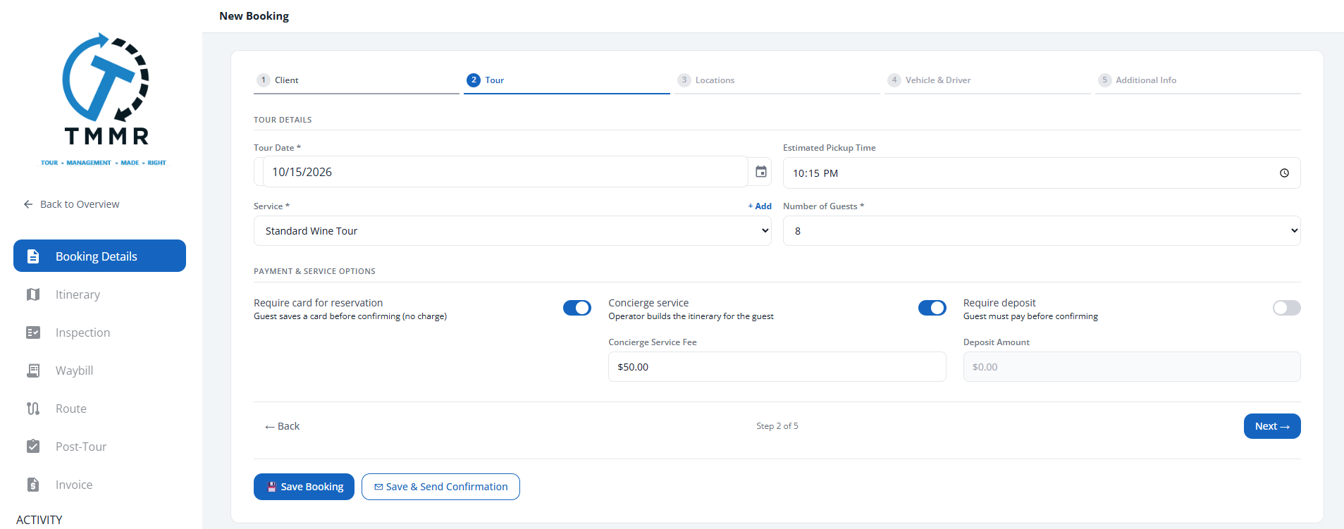The height and width of the screenshot is (529, 1344).
Task: Click step 4 circle for Vehicle & Driver
Action: click(x=894, y=80)
